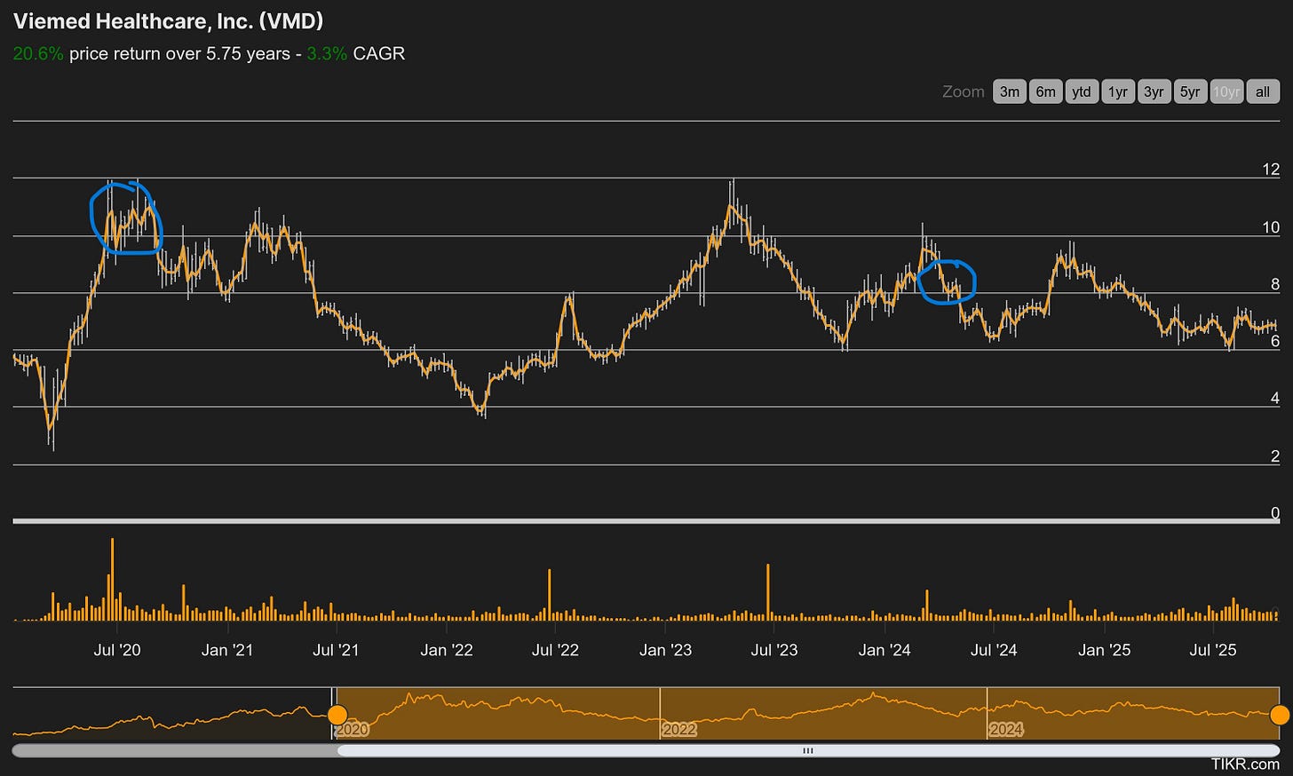Switch chart to 3yr zoom
The height and width of the screenshot is (776, 1293).
[1154, 91]
